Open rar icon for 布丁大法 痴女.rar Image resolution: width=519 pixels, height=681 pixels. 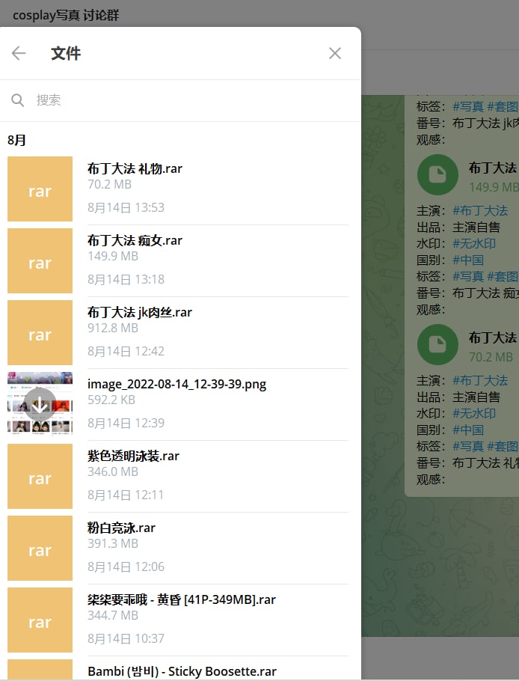[x=40, y=261]
